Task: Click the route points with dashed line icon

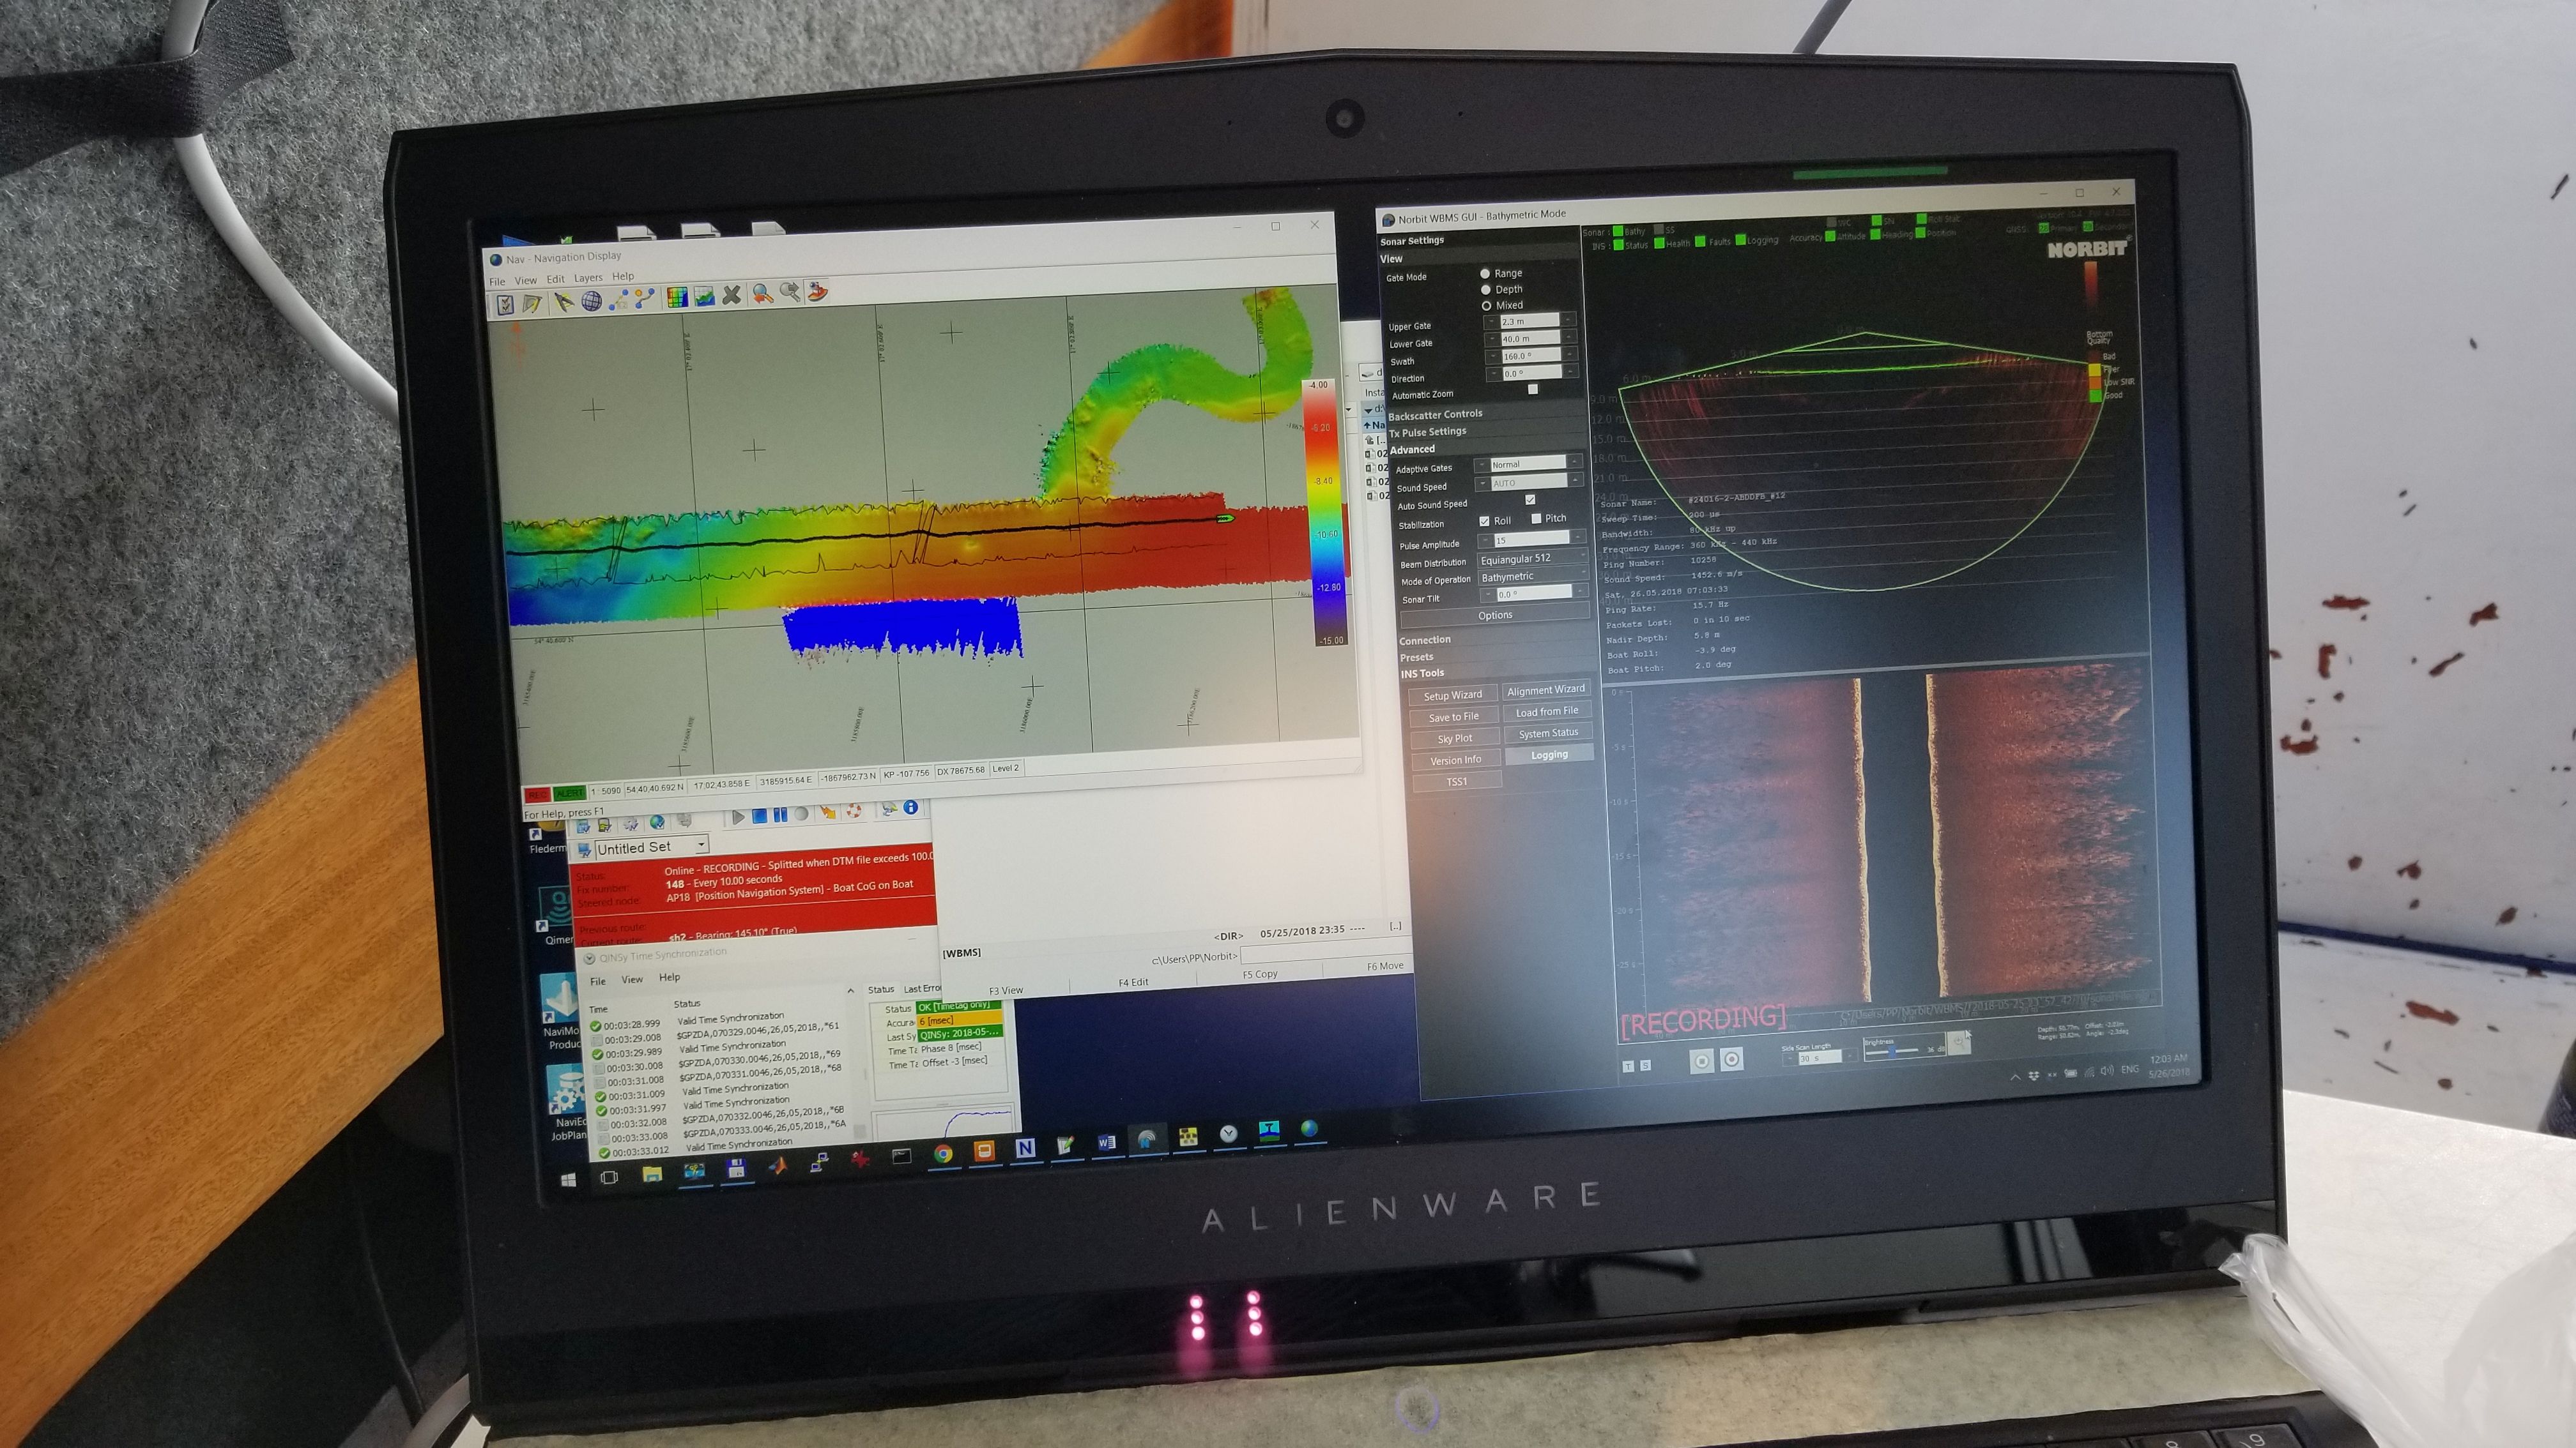Action: pos(619,299)
